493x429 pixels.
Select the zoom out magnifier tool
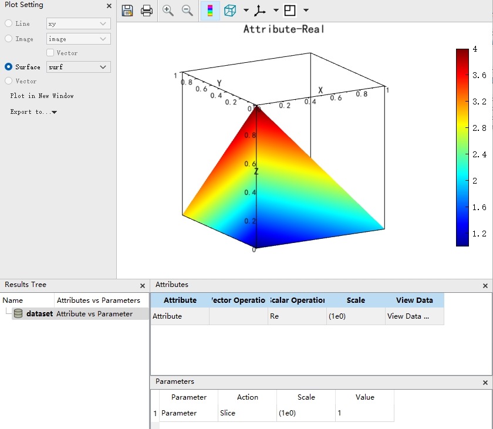pos(187,11)
